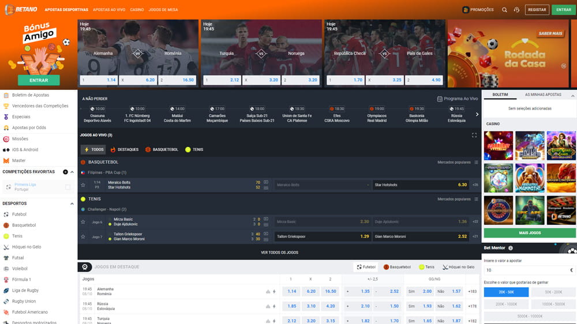Click the bet amount input field

(x=529, y=270)
